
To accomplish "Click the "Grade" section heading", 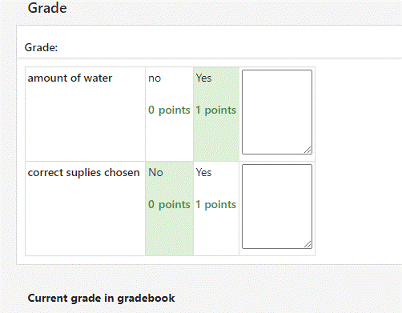I will [47, 8].
